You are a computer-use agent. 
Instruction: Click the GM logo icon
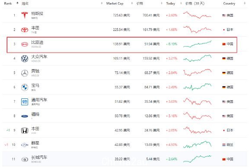coord(25,101)
